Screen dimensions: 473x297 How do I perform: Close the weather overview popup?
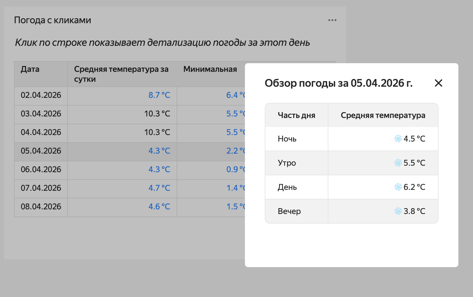[x=438, y=83]
